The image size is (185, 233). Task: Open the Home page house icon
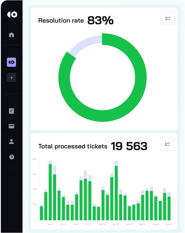click(x=12, y=35)
